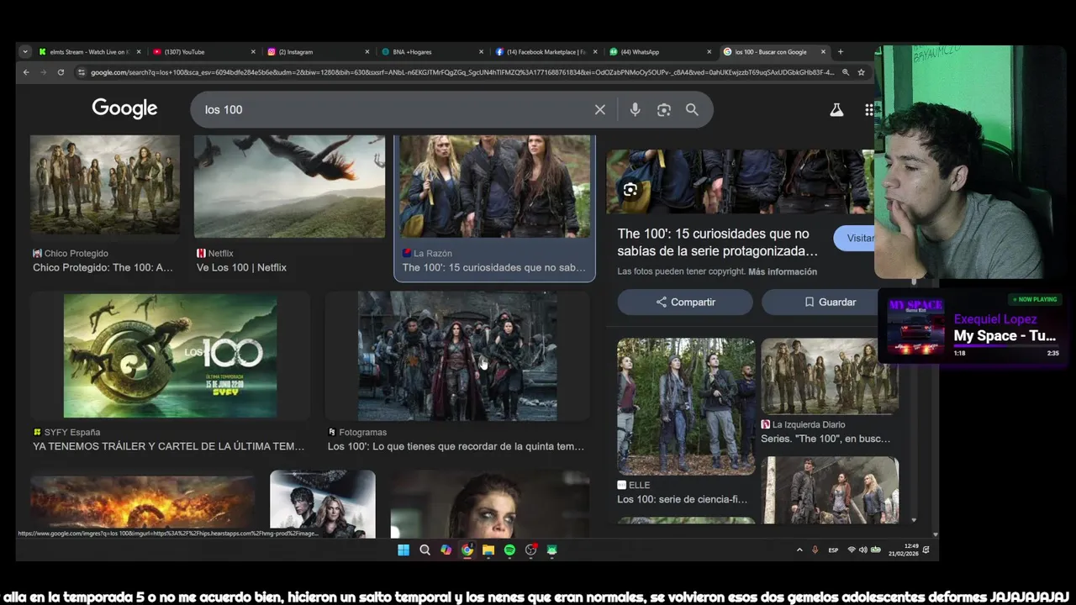Bookmark this page with the star icon

[x=861, y=72]
